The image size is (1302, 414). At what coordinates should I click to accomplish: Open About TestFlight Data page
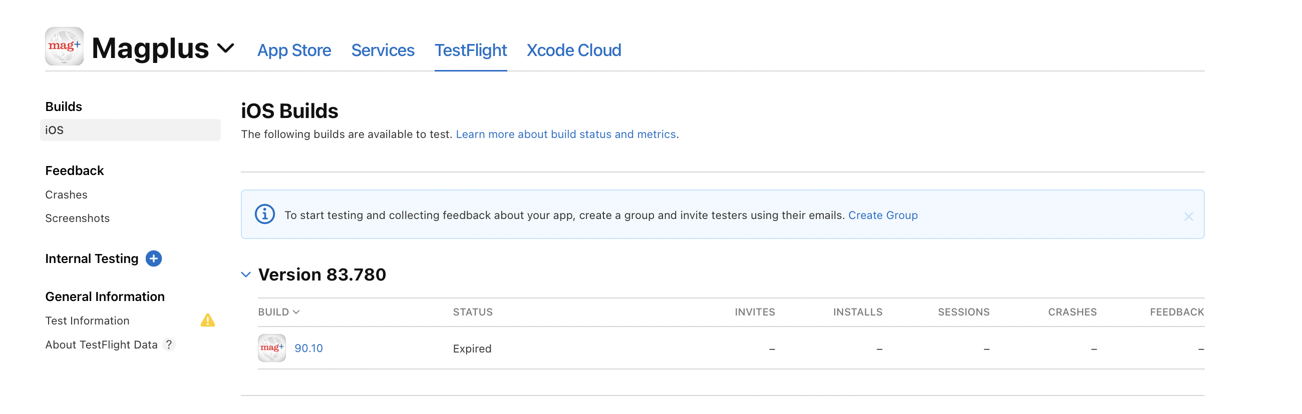[x=101, y=345]
